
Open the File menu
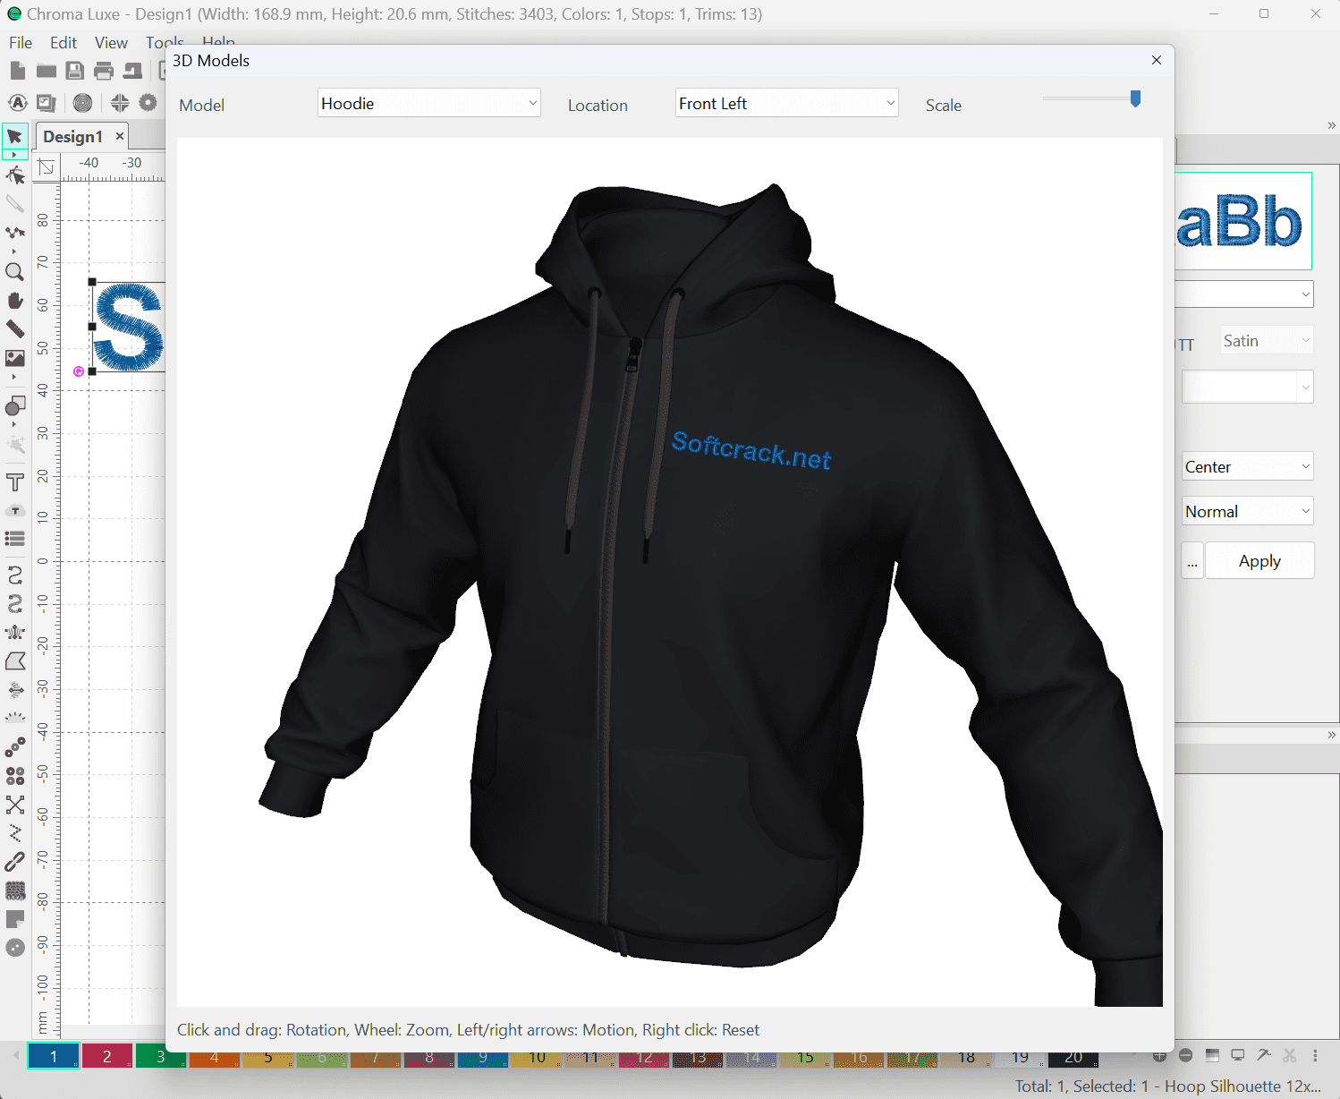point(21,43)
